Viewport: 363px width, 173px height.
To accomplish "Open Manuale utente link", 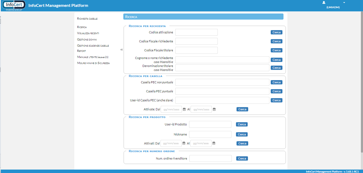I will [92, 57].
